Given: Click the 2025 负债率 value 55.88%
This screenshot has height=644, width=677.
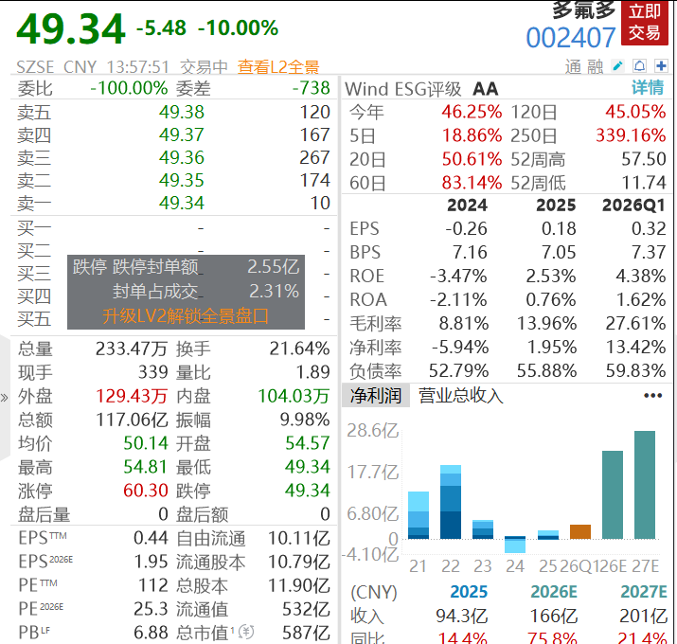Looking at the screenshot, I should click(x=546, y=370).
